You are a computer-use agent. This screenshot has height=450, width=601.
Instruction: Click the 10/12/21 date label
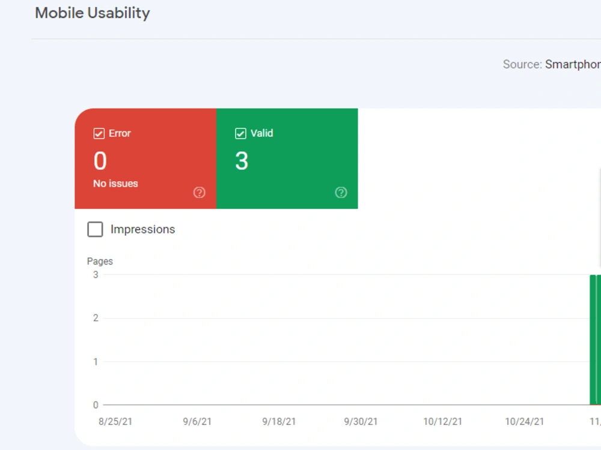(443, 422)
